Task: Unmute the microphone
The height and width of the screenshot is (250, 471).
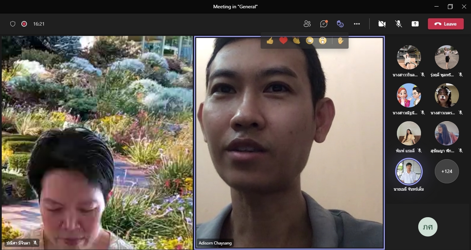Action: pos(399,24)
